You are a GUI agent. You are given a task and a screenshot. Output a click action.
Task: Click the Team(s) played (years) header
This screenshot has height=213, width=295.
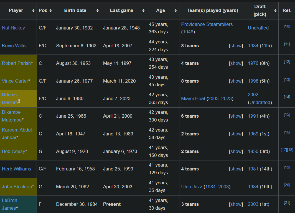pos(213,11)
